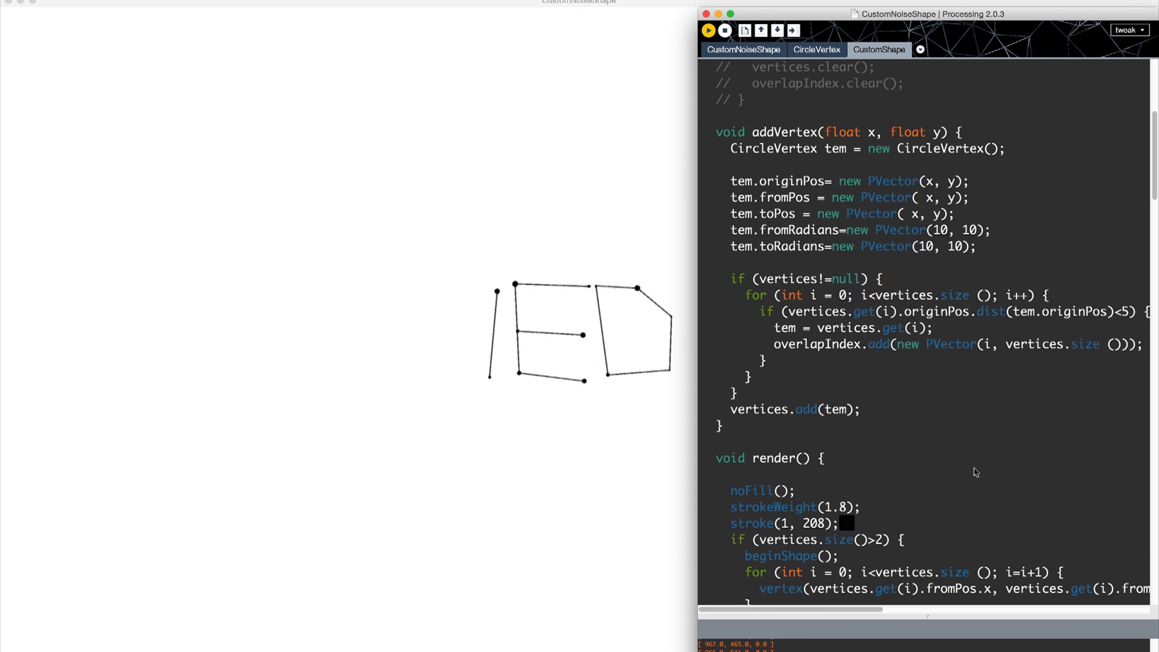Click the 'if (vertices.size()>2) {' line

point(817,539)
